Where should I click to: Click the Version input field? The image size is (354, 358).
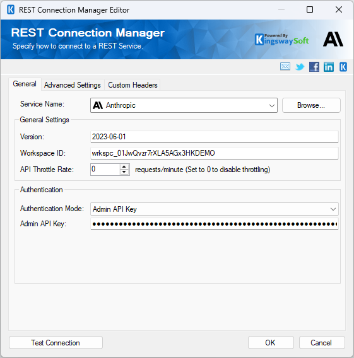(x=215, y=137)
